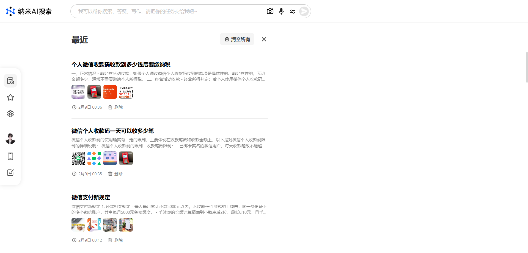528x253 pixels.
Task: Open the mobile phone icon in sidebar
Action: coord(10,156)
